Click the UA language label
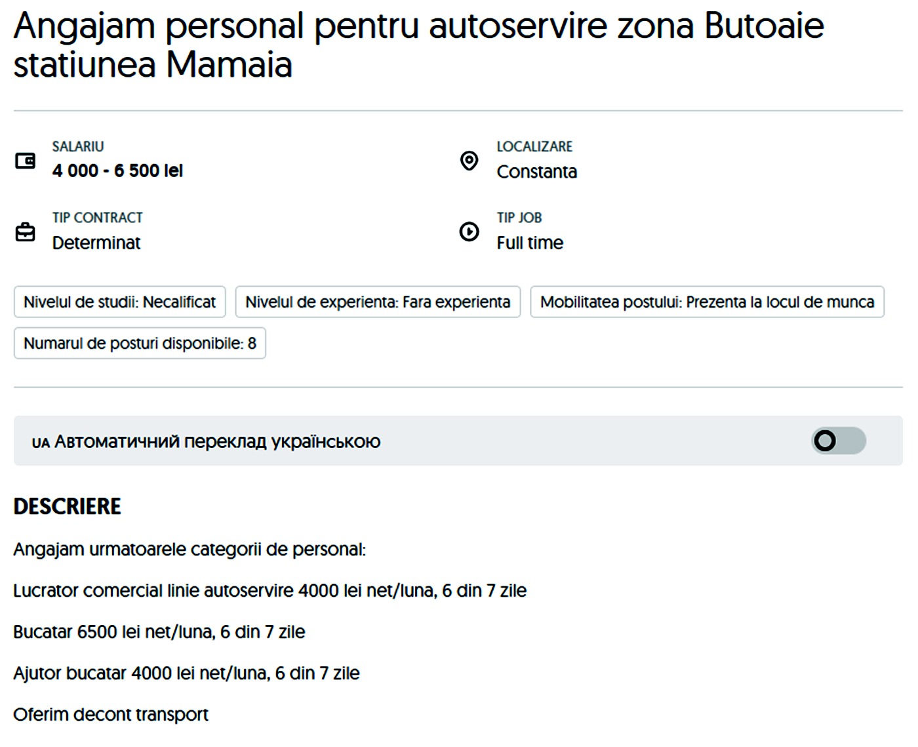 tap(41, 443)
